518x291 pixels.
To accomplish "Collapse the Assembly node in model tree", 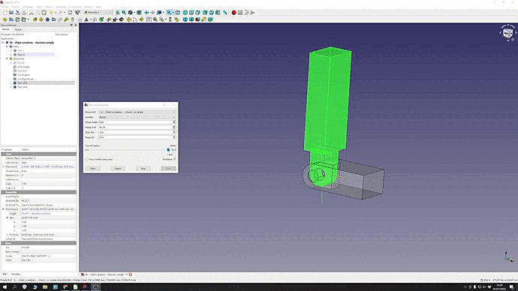I will click(x=7, y=58).
